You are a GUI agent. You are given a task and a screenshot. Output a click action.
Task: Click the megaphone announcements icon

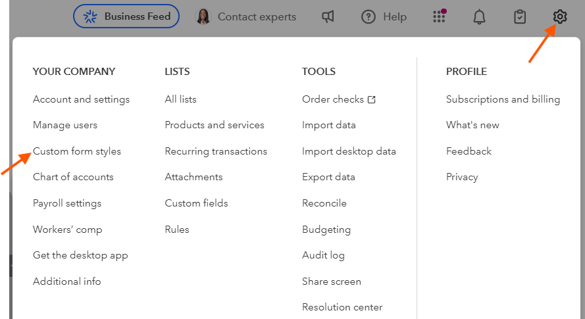328,17
